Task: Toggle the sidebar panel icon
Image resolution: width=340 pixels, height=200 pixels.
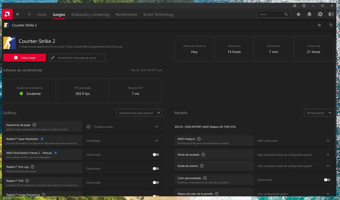Action: (331, 14)
